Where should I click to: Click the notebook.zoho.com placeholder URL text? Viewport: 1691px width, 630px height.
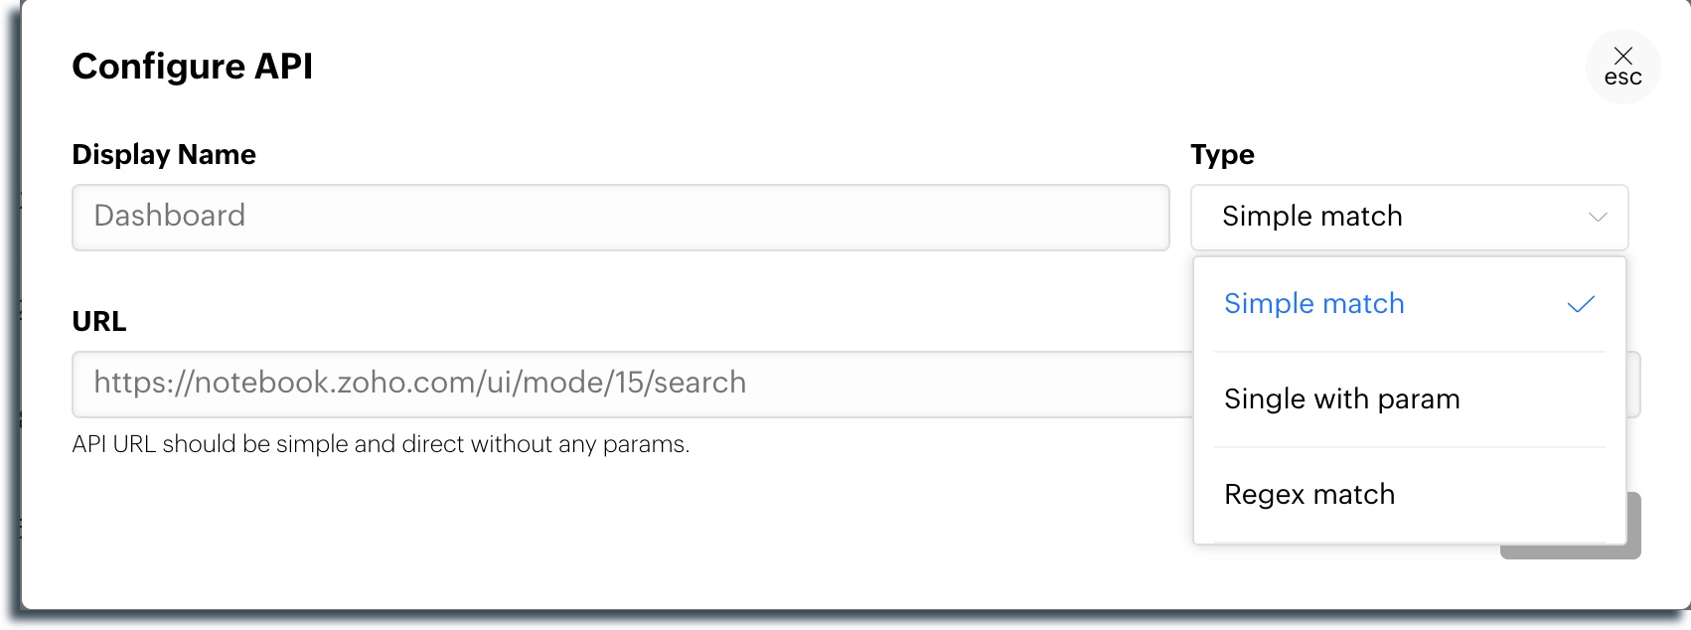tap(419, 383)
